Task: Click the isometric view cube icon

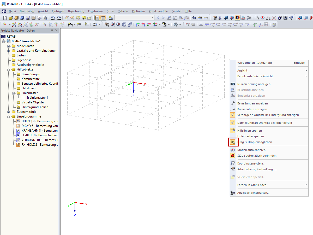Action: 124,25
